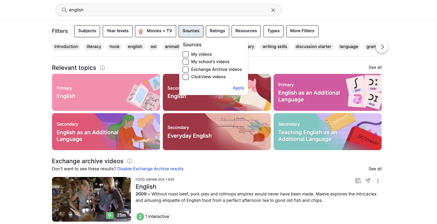Open the Resources filter dropdown
Screen dimensions: 437x224
point(246,31)
